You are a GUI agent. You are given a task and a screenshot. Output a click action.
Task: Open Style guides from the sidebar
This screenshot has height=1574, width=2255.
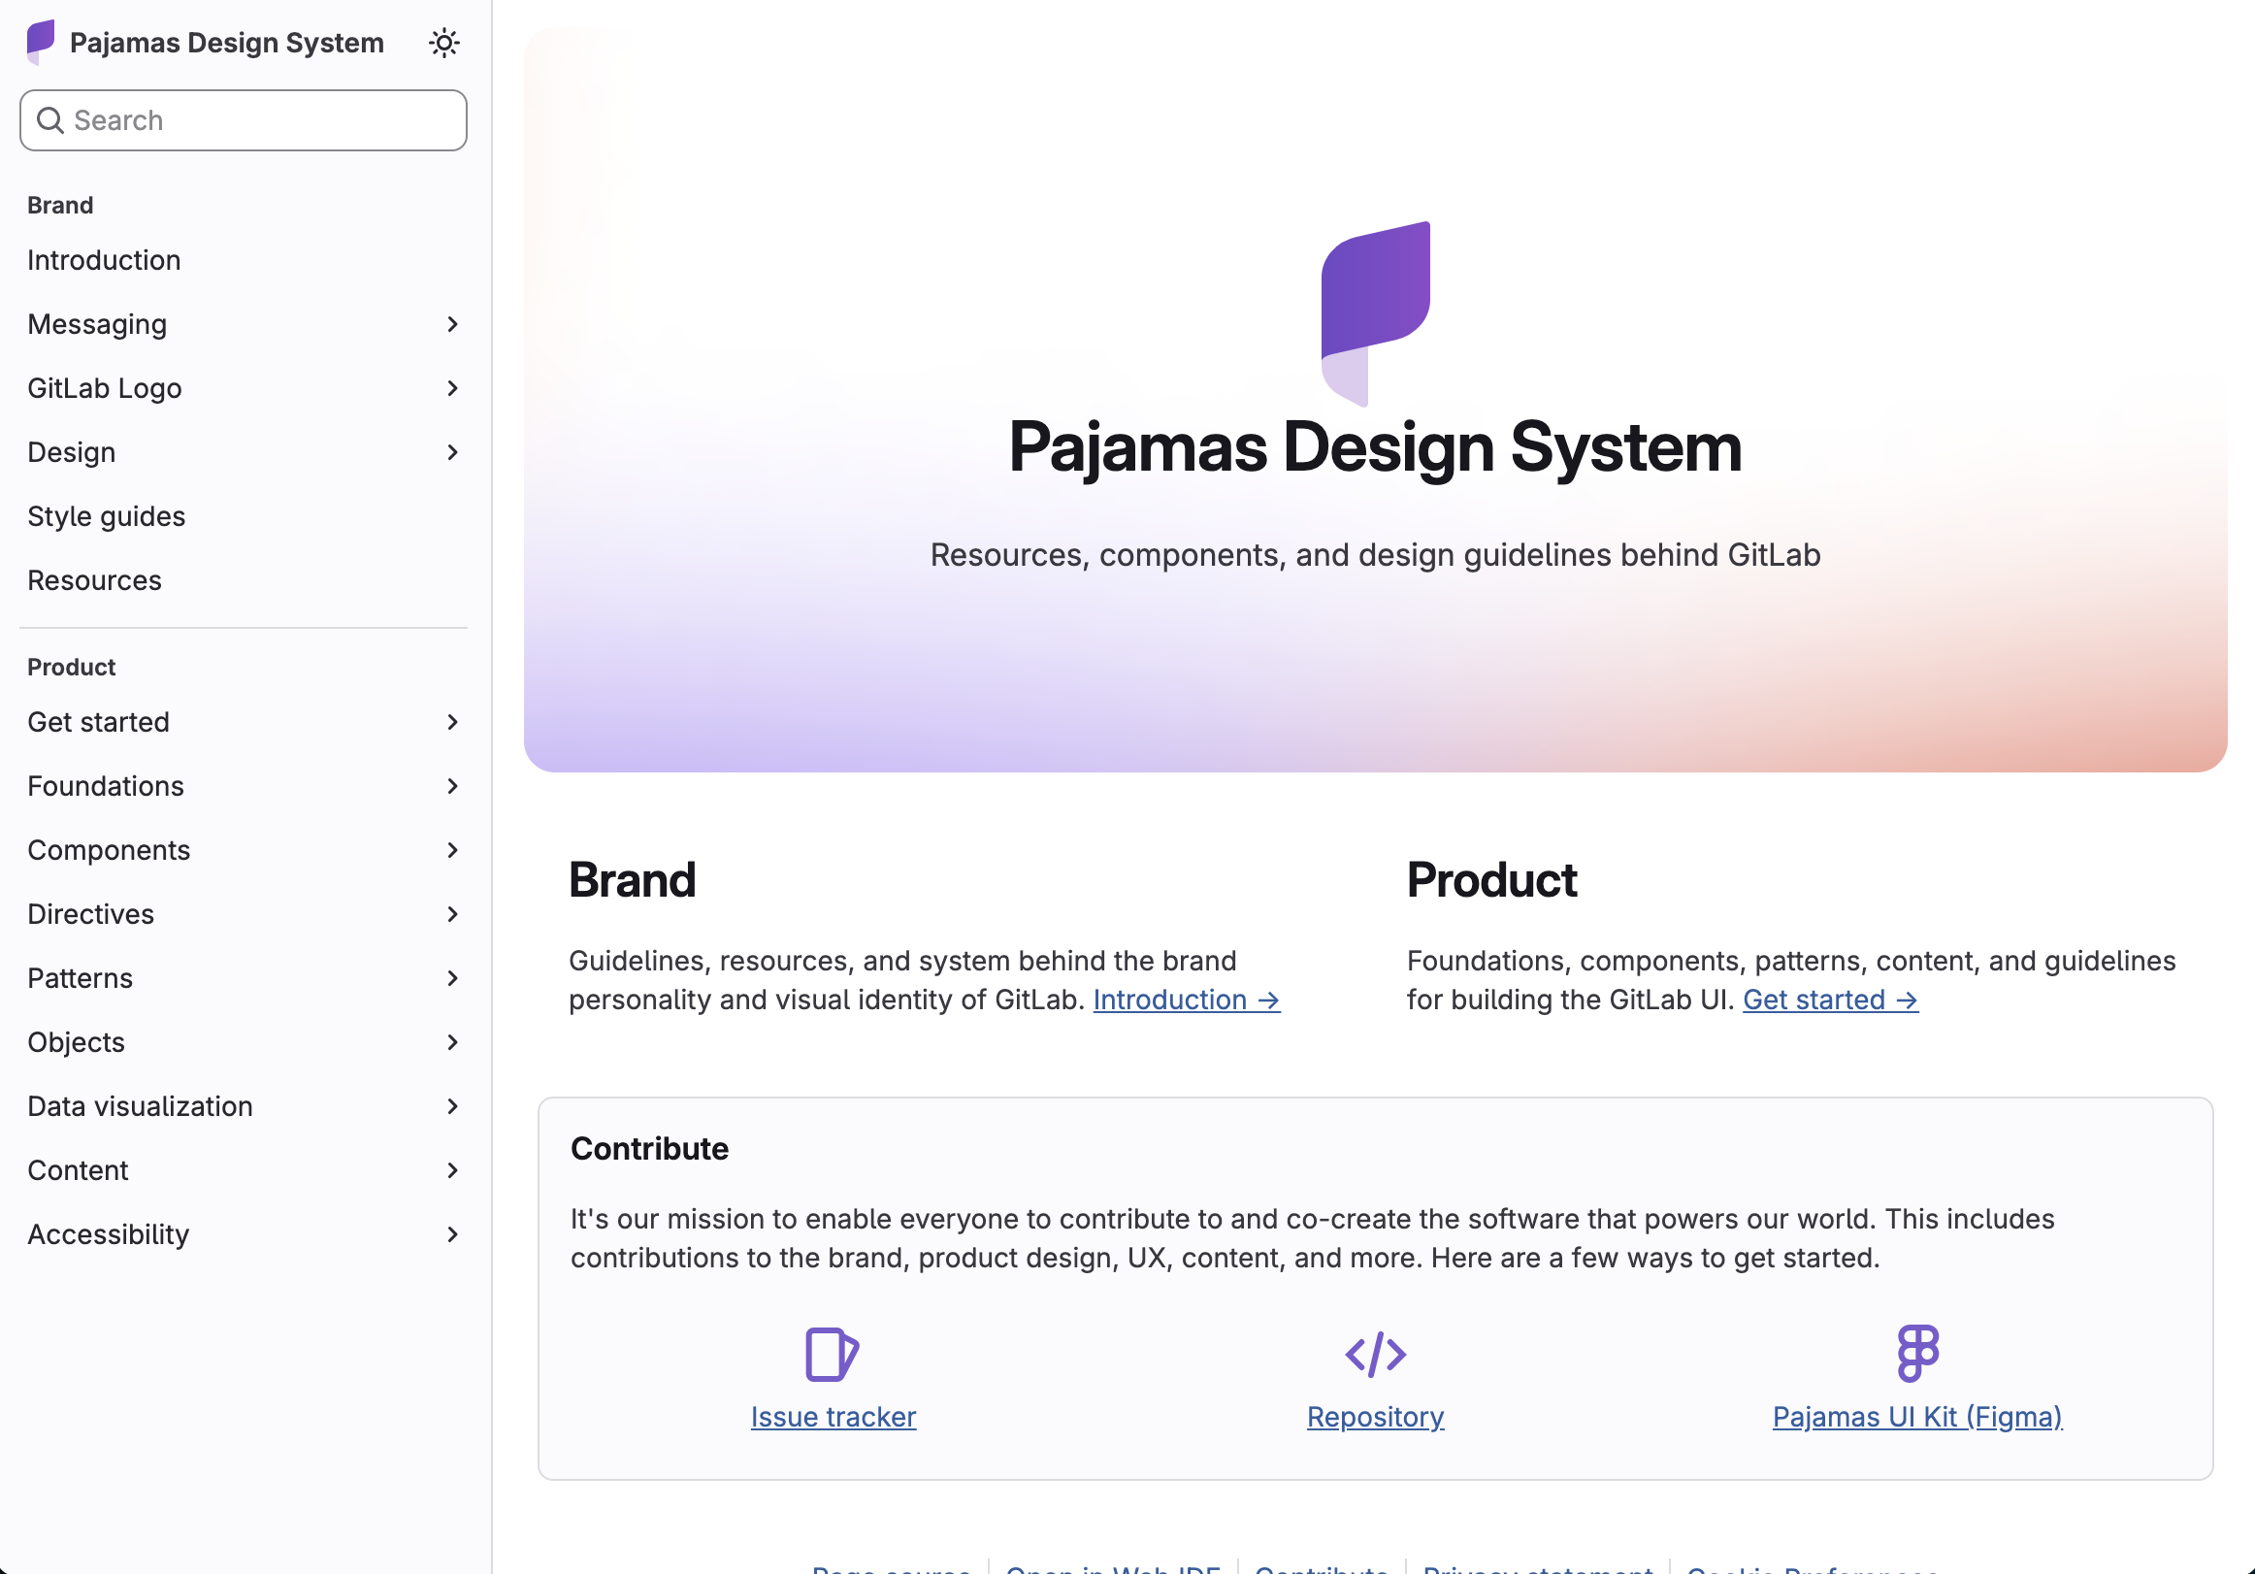106,516
